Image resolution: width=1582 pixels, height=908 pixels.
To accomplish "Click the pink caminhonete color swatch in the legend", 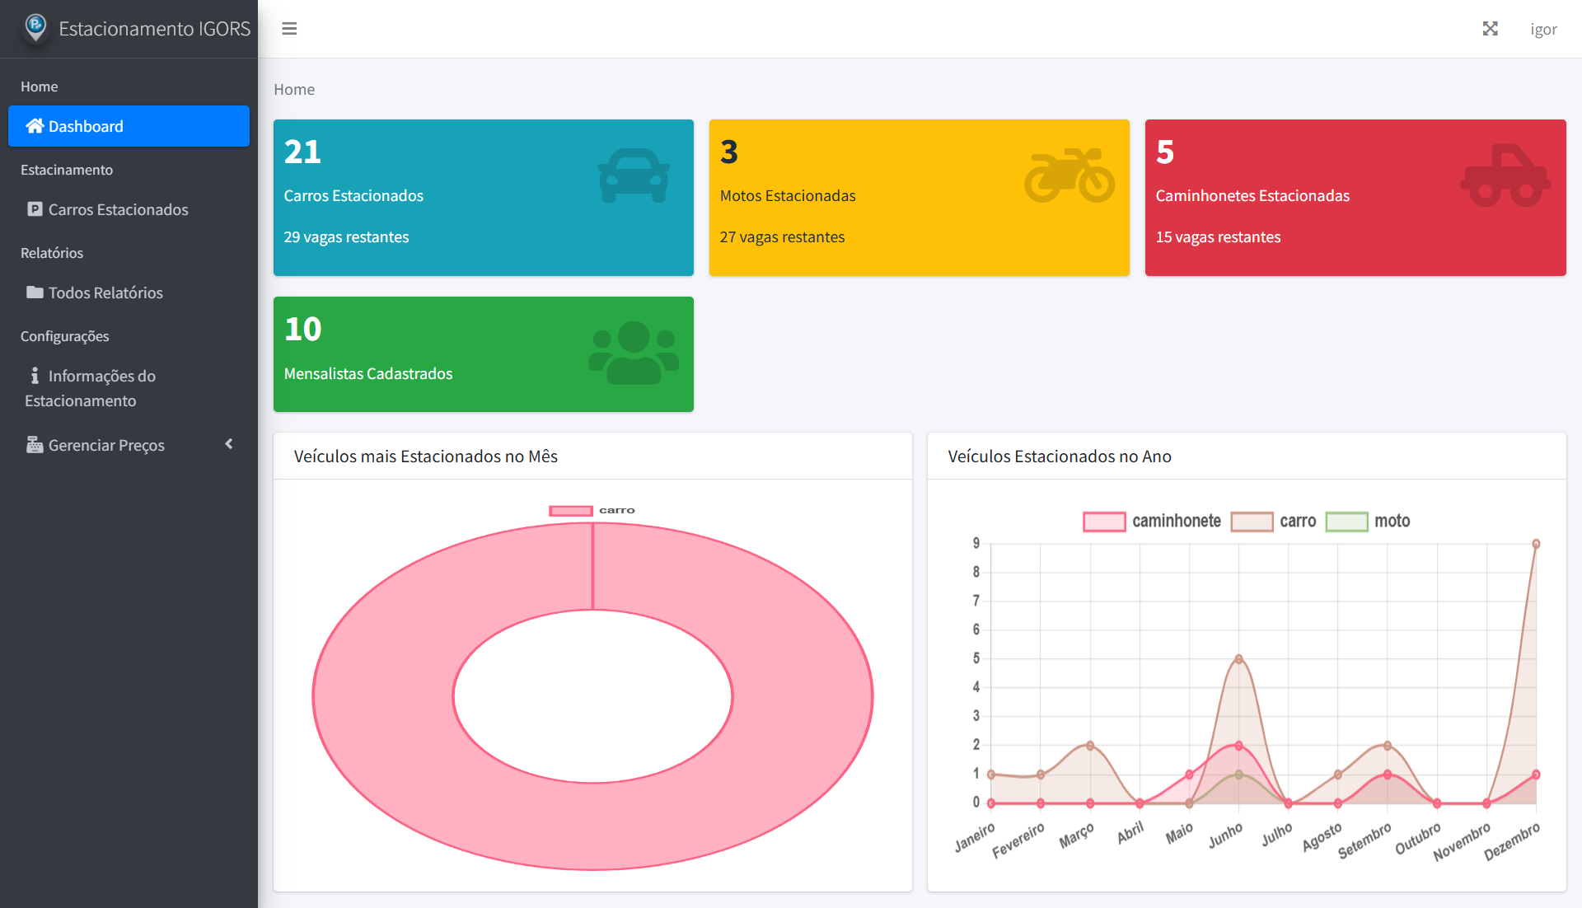I will pyautogui.click(x=1104, y=521).
